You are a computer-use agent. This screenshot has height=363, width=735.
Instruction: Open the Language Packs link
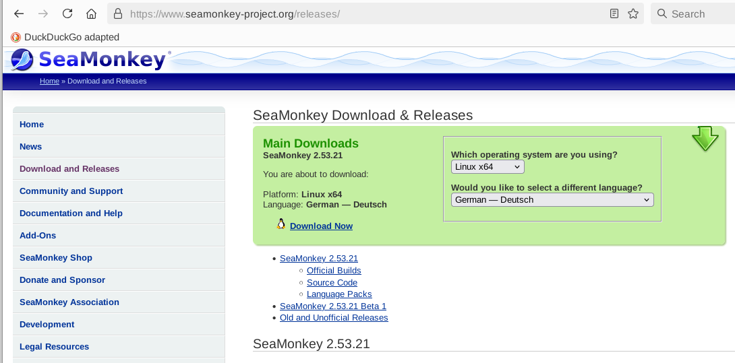[x=339, y=294]
